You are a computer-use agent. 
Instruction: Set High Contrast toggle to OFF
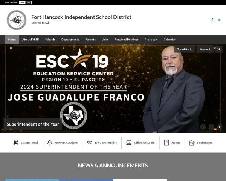[x=22, y=3]
